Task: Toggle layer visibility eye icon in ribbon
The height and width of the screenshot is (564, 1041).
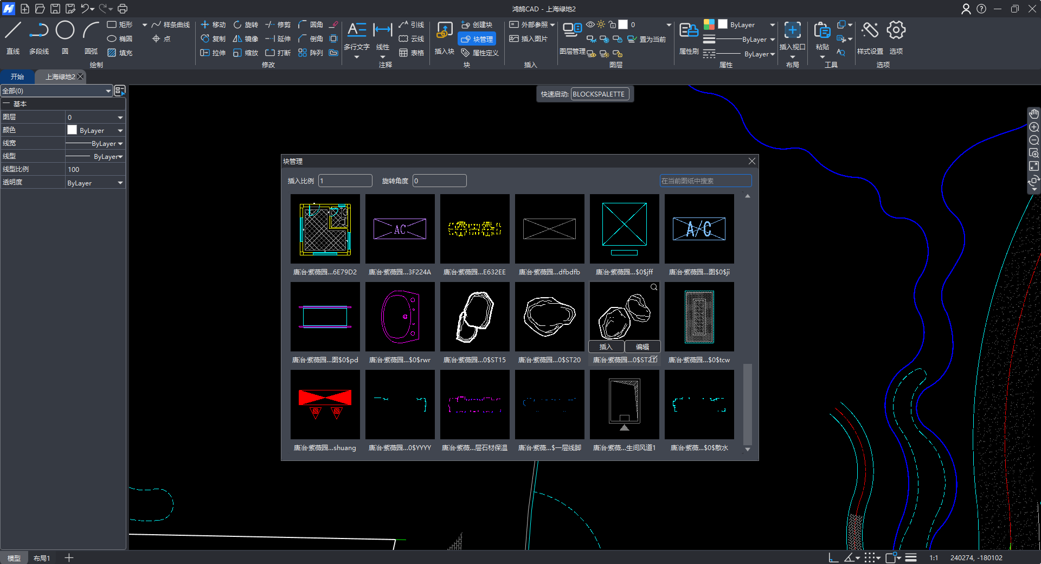Action: pos(590,24)
